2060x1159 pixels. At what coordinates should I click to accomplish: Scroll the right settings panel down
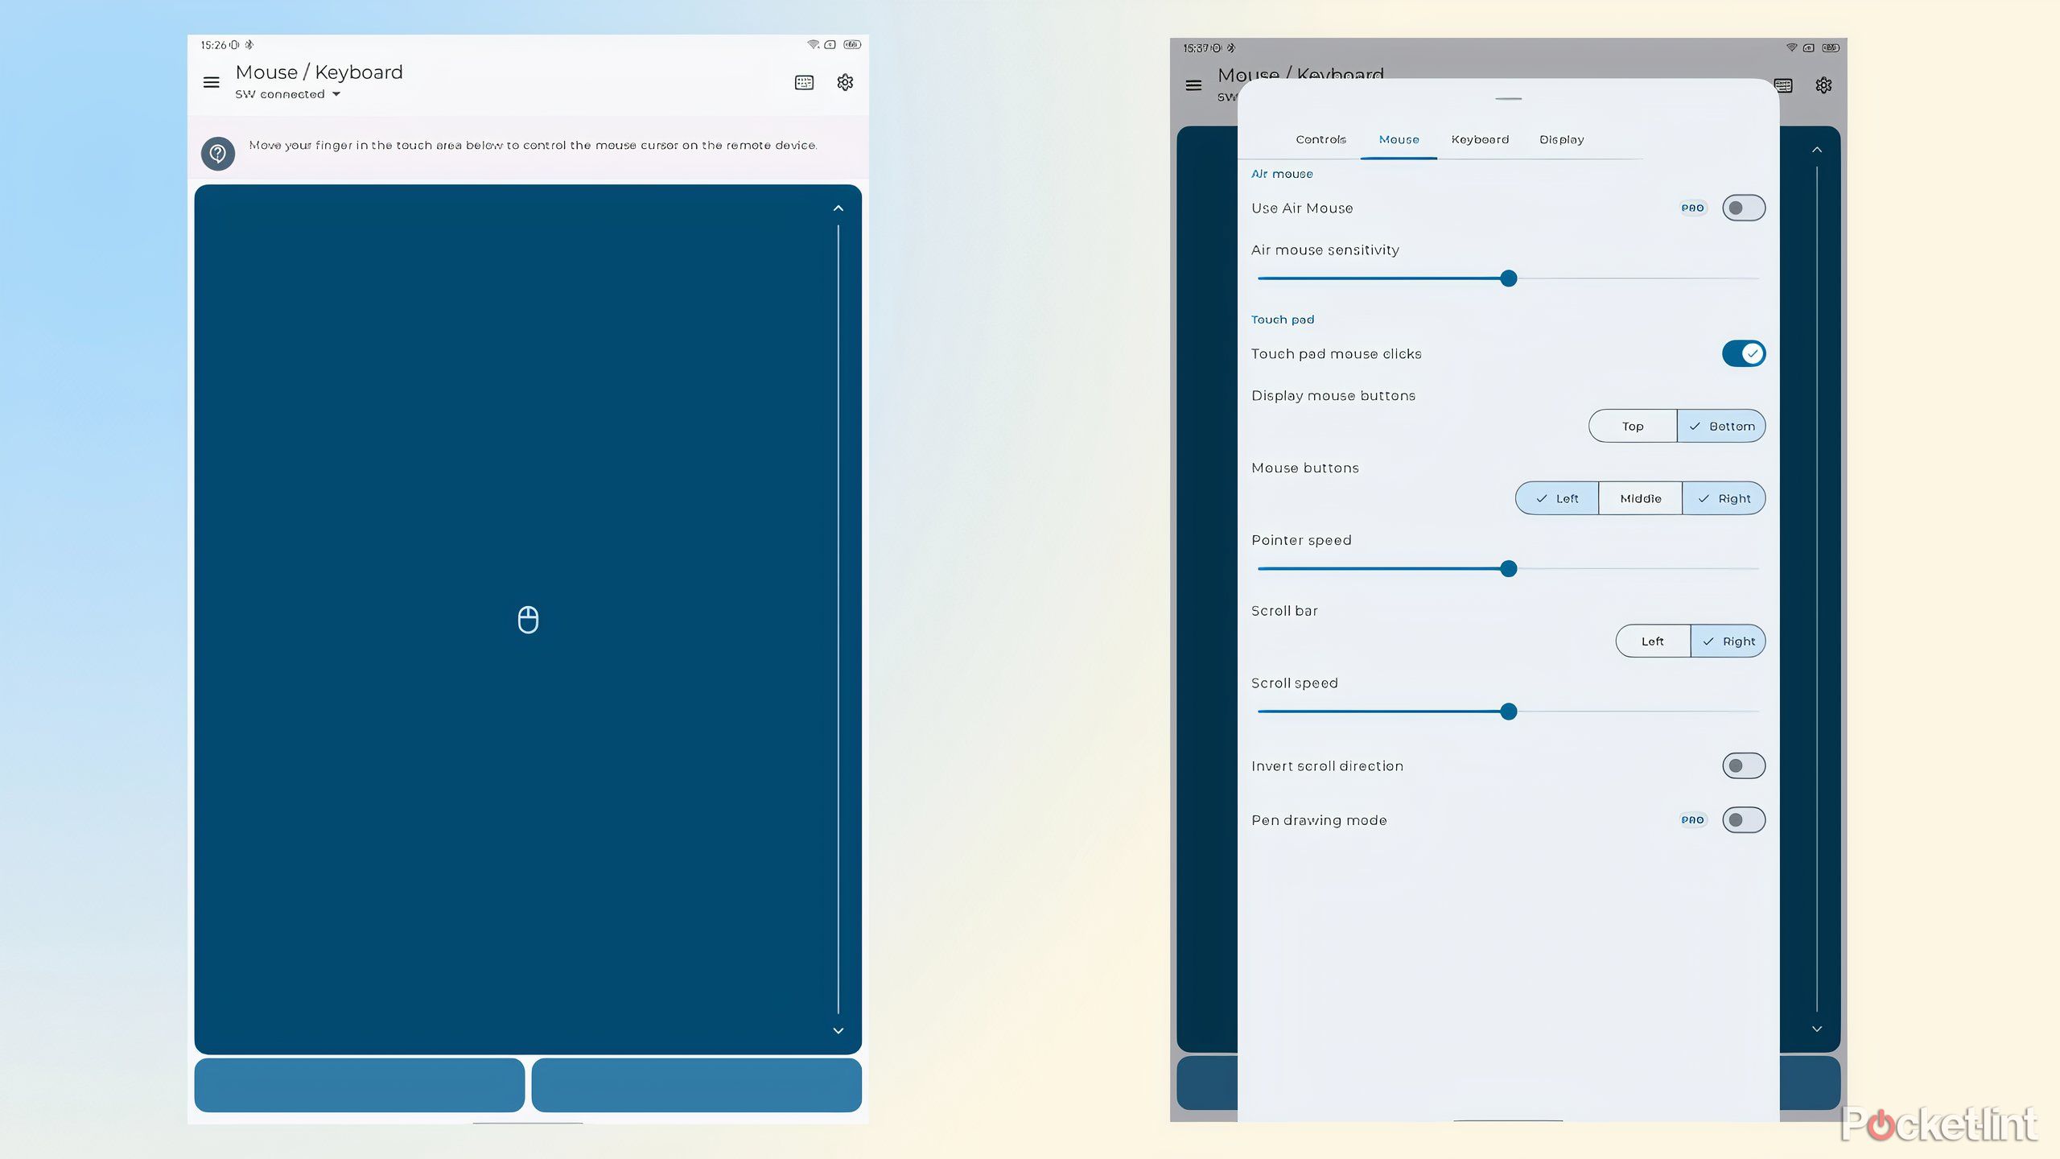(x=1817, y=1030)
